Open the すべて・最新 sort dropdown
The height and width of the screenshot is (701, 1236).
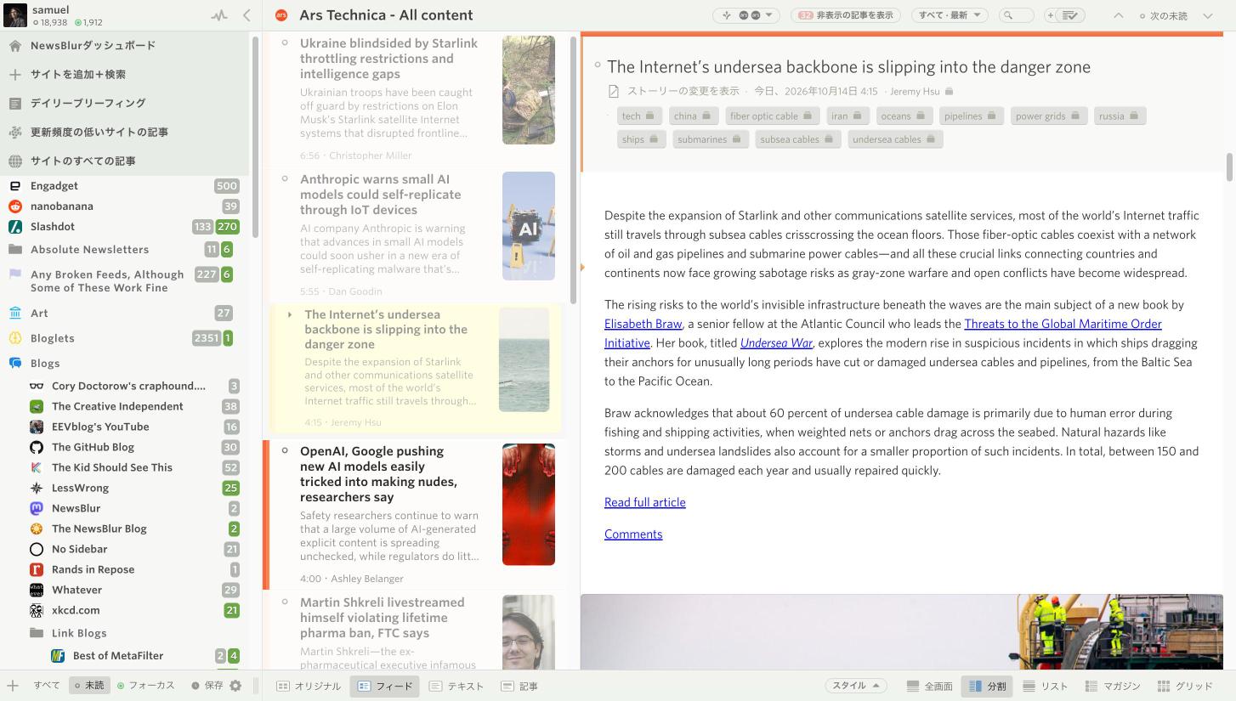[950, 15]
